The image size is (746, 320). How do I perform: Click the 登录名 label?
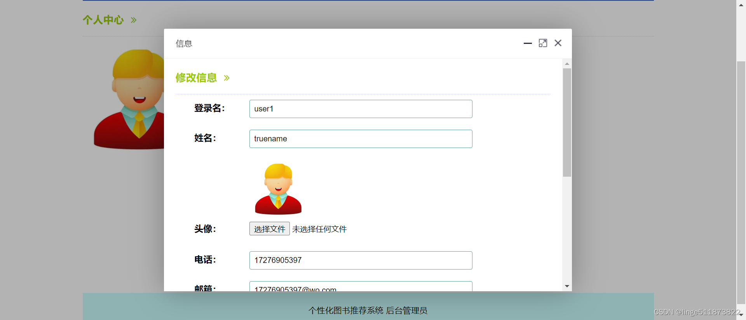(209, 108)
